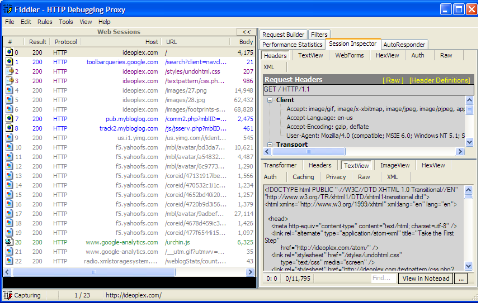Screen dimensions: 481x303
Task: Collapse the Client header group
Action: (270, 100)
